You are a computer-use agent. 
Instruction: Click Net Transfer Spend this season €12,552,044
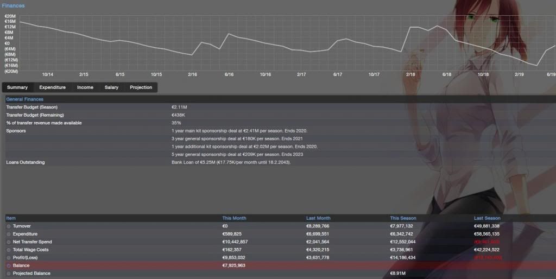[x=403, y=242]
